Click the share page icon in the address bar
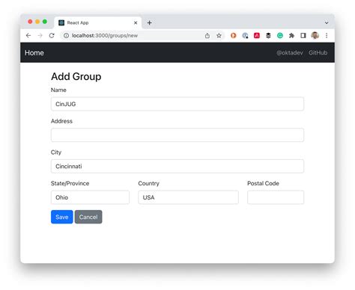Viewport: 355px width, 290px height. [207, 36]
